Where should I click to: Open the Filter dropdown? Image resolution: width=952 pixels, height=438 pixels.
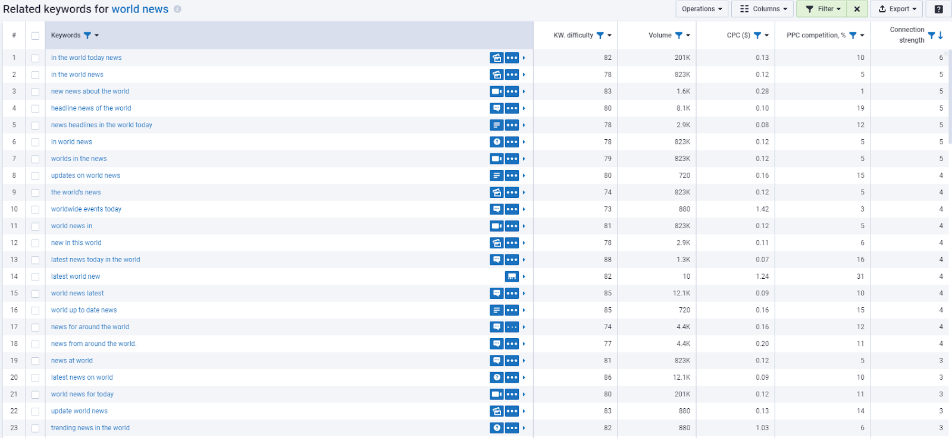822,9
